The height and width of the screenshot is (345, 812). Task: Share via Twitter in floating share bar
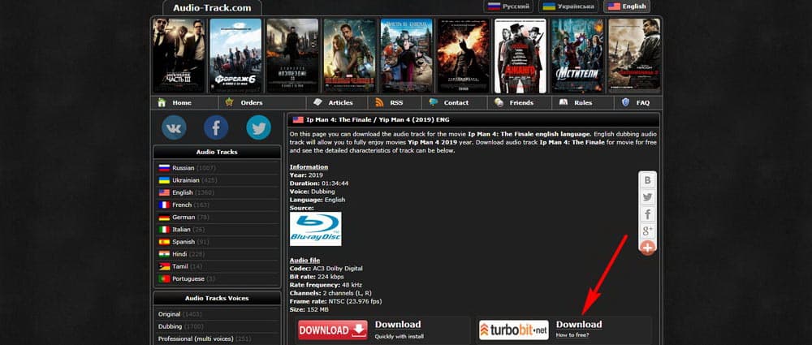(x=647, y=197)
